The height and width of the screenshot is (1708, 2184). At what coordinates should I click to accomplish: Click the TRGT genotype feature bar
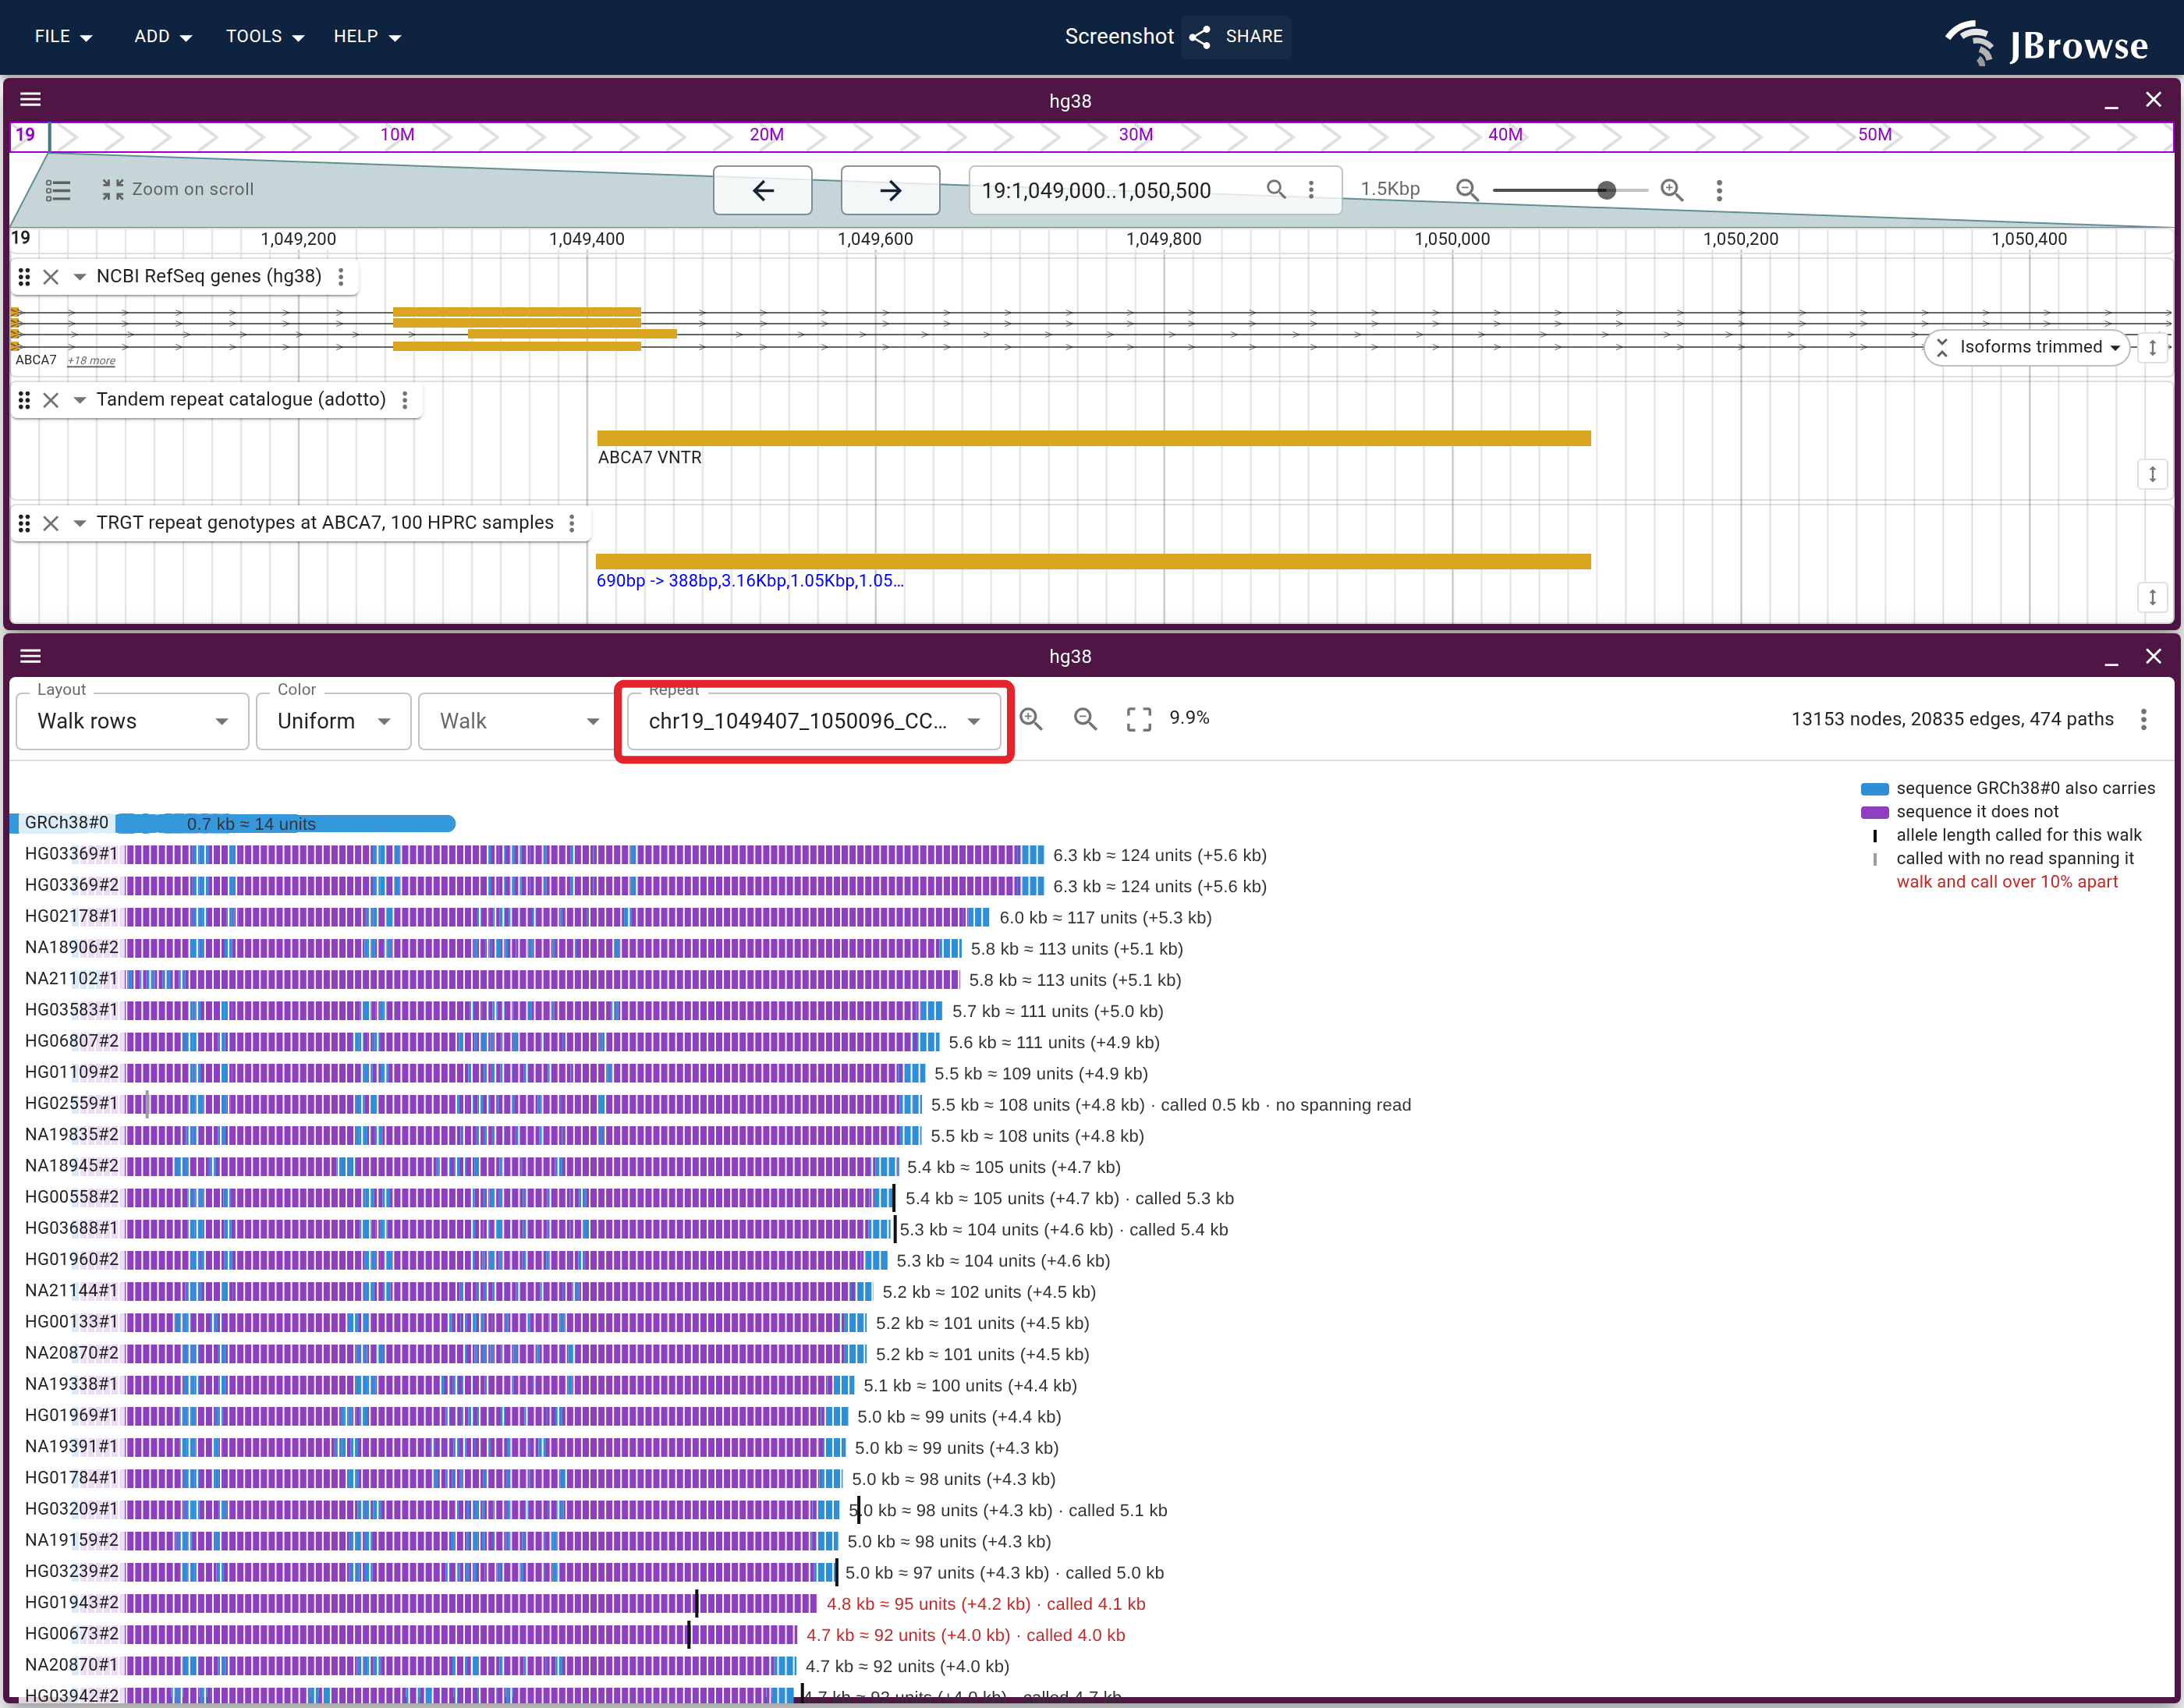1094,561
